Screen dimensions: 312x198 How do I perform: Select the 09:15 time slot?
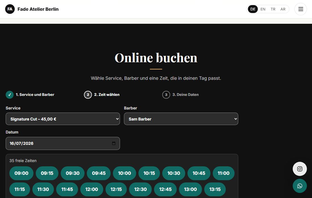coord(47,173)
